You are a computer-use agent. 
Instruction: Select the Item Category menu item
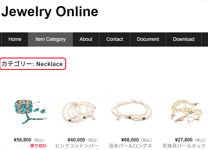tap(50, 39)
